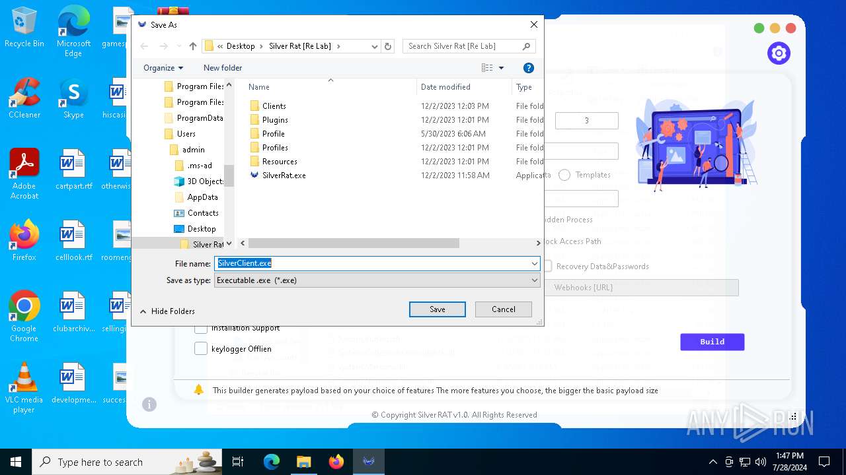This screenshot has height=475, width=846.
Task: Select the Profile folder
Action: point(274,134)
